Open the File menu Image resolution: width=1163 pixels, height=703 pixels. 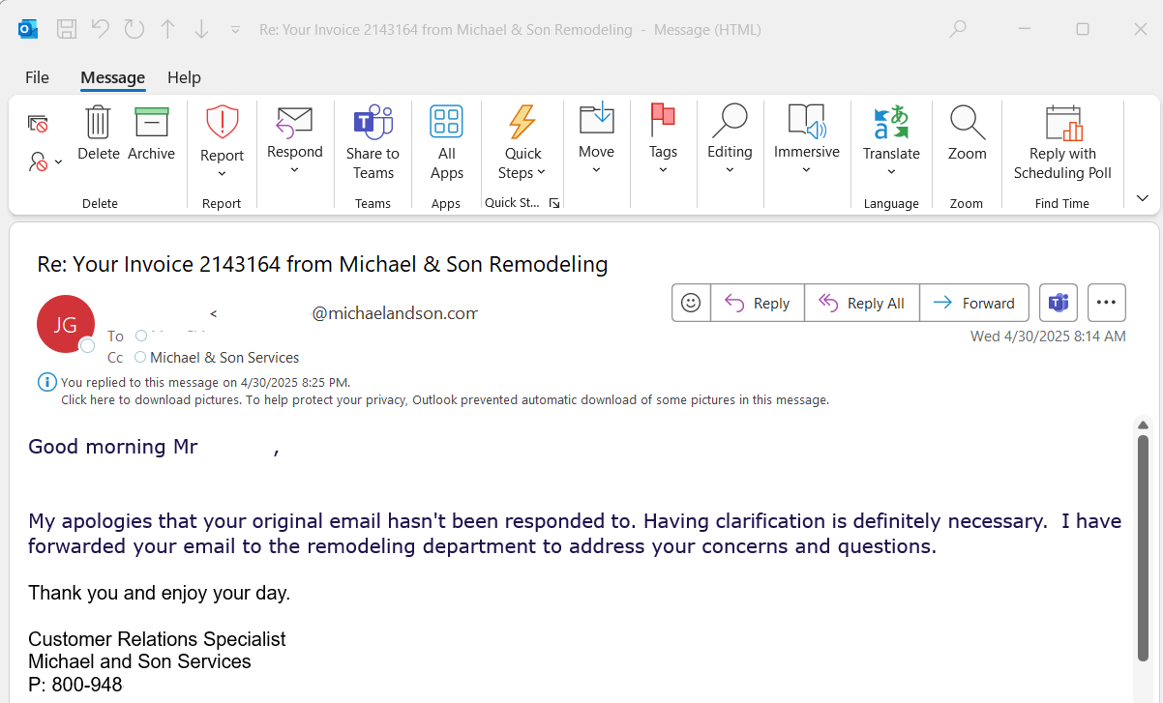pyautogui.click(x=37, y=77)
